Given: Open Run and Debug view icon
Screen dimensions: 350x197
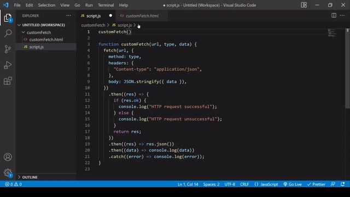Looking at the screenshot, I should [8, 65].
